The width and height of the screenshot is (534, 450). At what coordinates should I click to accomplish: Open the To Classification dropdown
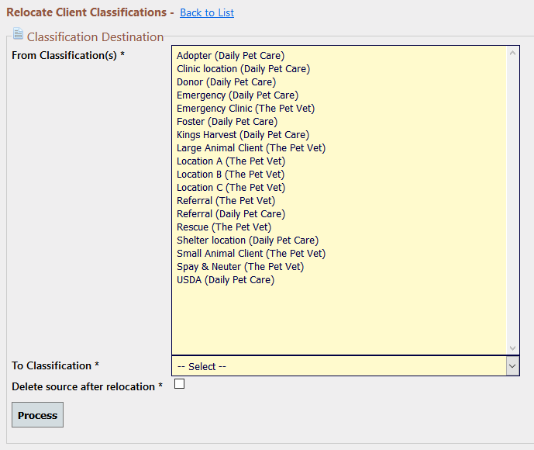(x=346, y=366)
